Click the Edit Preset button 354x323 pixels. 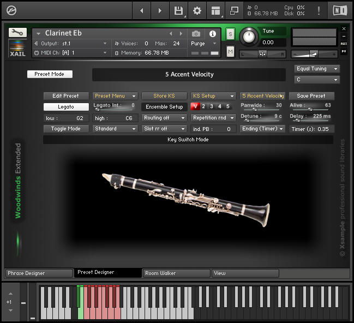(x=66, y=96)
